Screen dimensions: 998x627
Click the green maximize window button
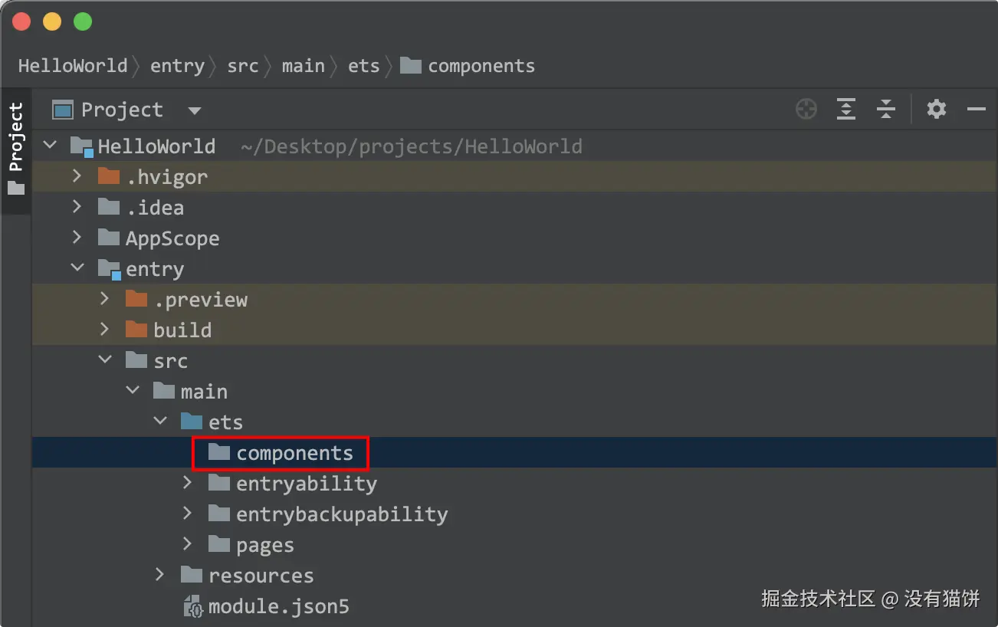(83, 21)
